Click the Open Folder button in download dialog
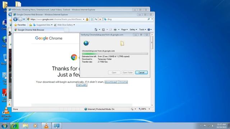Screen dimensions: 230x129 [128, 72]
